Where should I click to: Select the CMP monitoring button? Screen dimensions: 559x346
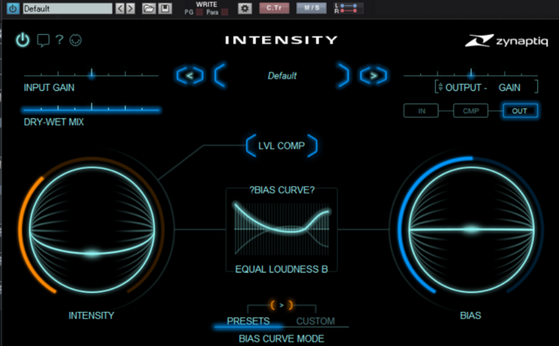tap(471, 111)
